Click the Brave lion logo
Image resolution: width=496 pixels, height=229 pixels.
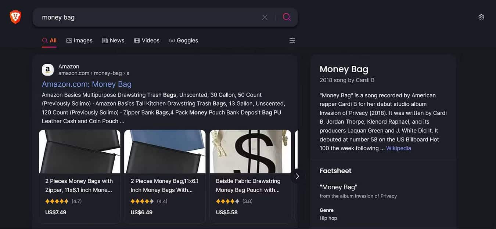point(15,17)
